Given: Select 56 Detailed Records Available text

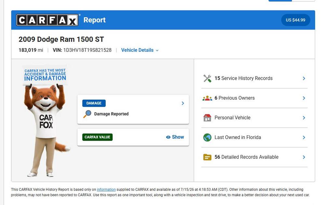Looking at the screenshot, I should (246, 157).
